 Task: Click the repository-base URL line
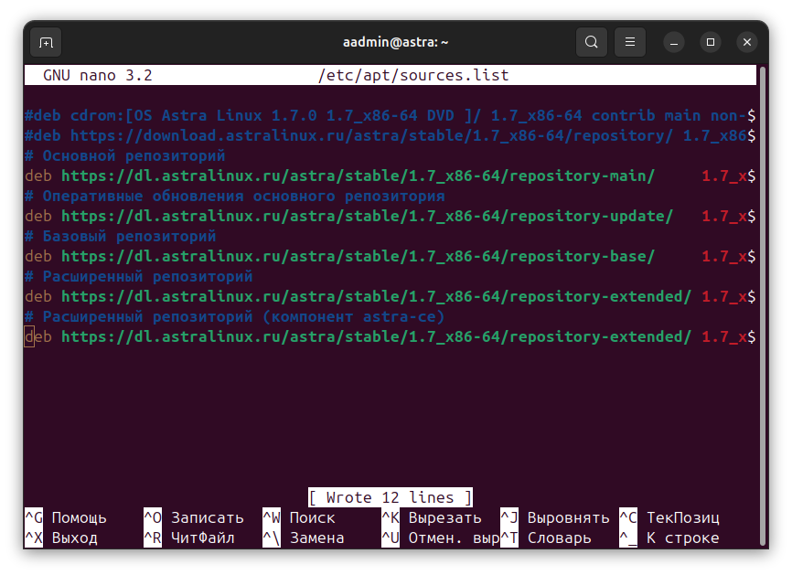[390, 257]
